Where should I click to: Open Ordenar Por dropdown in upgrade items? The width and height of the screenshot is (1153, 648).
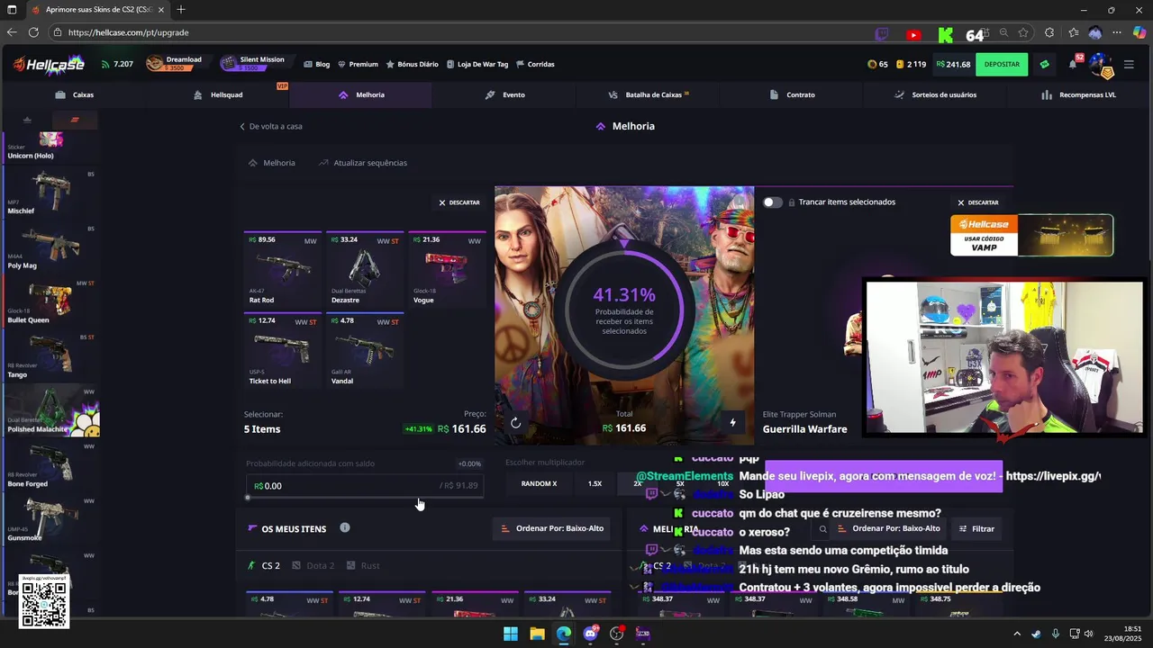[x=888, y=528]
